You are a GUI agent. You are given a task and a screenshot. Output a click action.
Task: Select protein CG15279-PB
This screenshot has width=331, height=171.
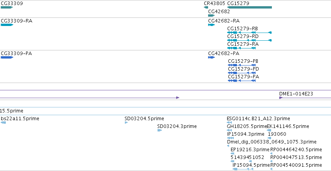click(x=242, y=65)
